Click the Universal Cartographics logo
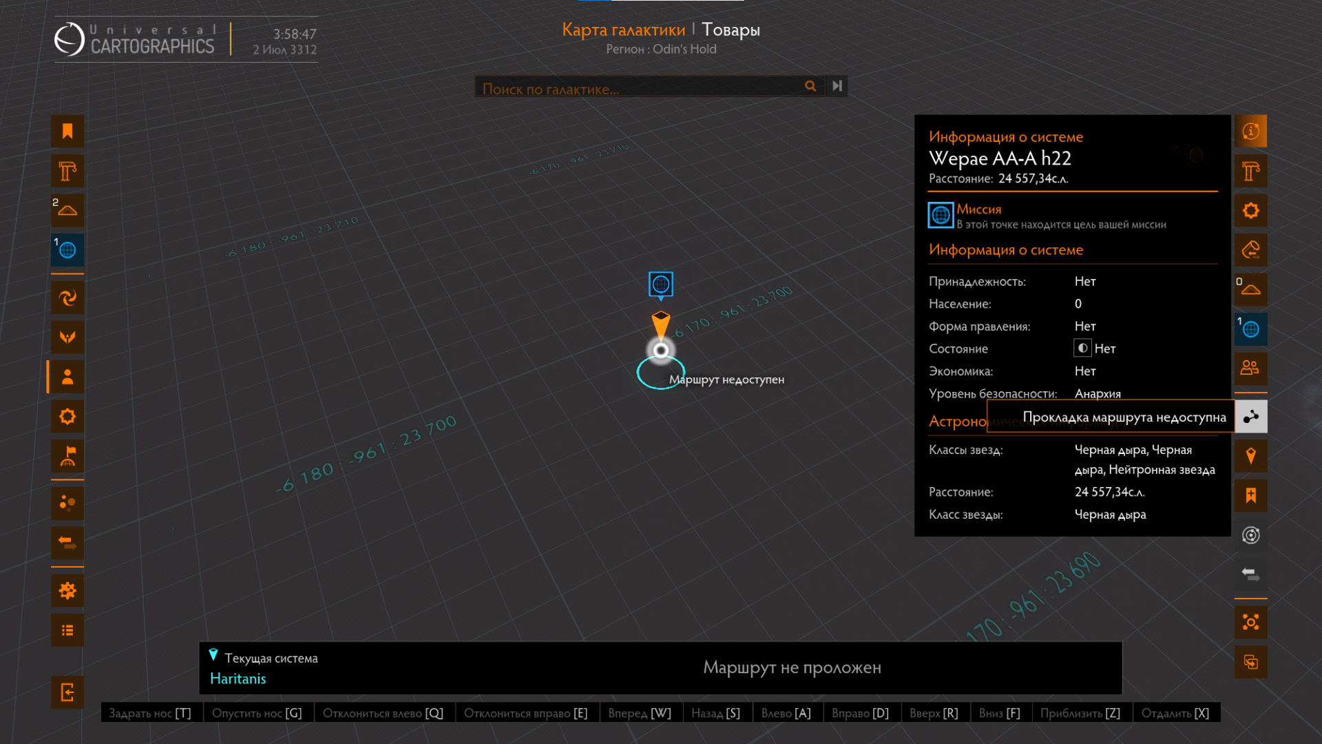Viewport: 1322px width, 744px height. coord(135,39)
